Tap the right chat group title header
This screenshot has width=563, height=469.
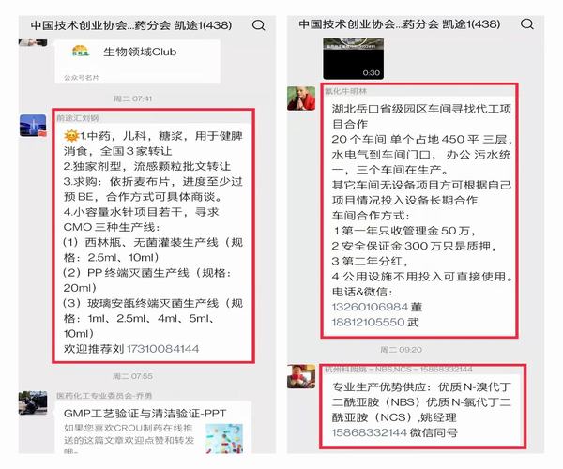tap(400, 24)
